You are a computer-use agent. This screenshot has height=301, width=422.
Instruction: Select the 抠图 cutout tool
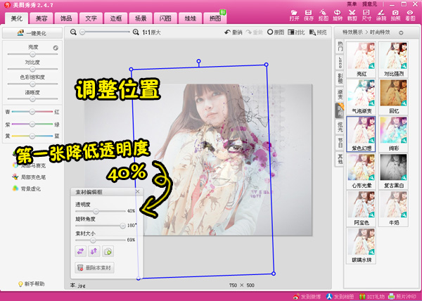coord(324,14)
